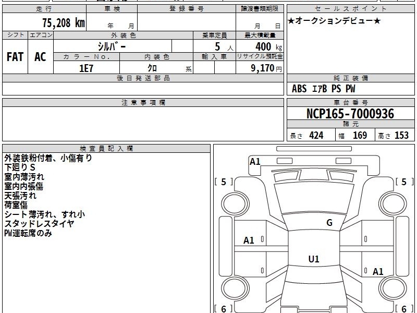Click equipment list ABS エアB PS PW
This screenshot has width=417, height=313.
323,89
